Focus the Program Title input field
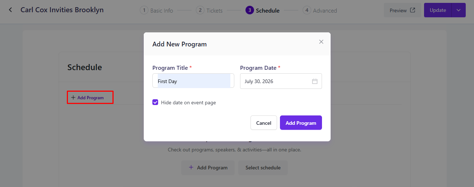Viewport: 474px width, 187px height. [193, 81]
